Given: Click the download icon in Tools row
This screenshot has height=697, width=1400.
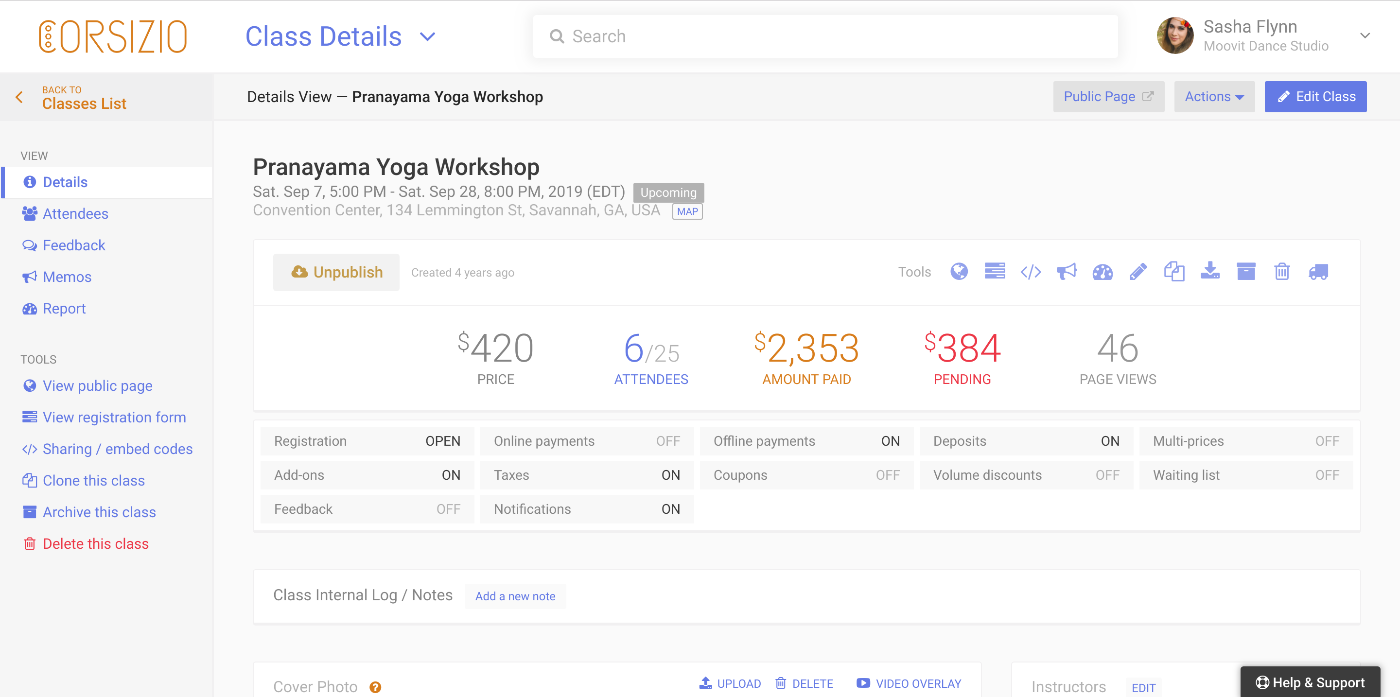Looking at the screenshot, I should click(1210, 272).
